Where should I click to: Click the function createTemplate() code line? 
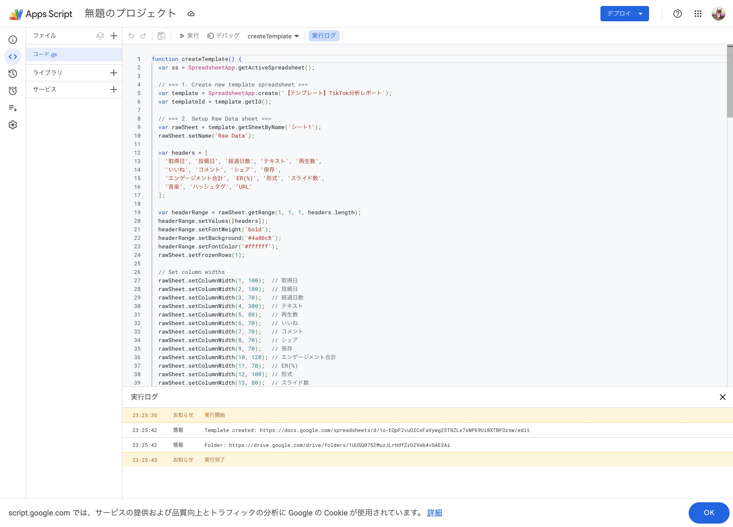point(196,59)
